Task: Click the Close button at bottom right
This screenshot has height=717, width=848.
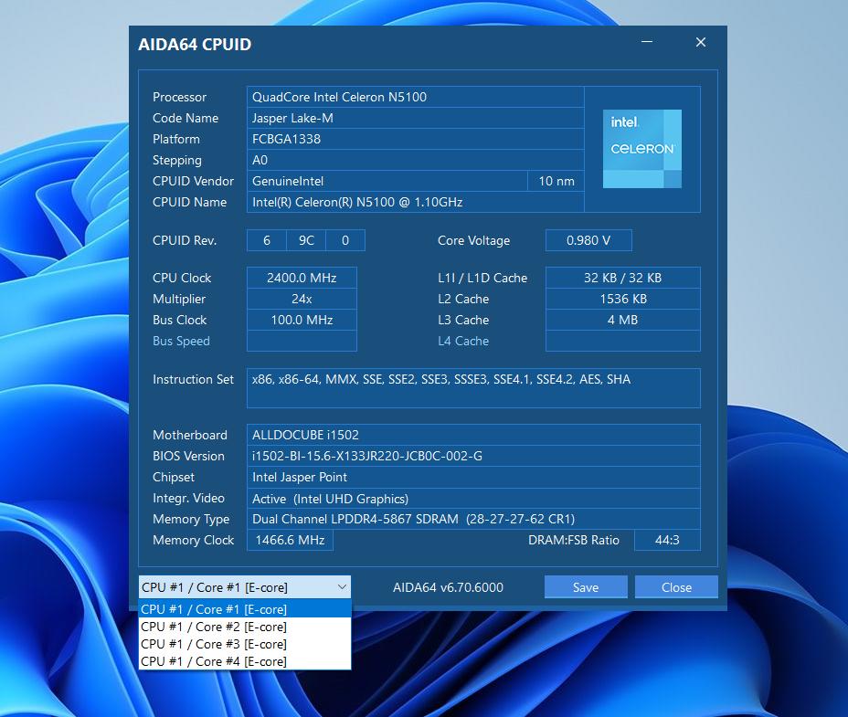Action: pos(676,587)
